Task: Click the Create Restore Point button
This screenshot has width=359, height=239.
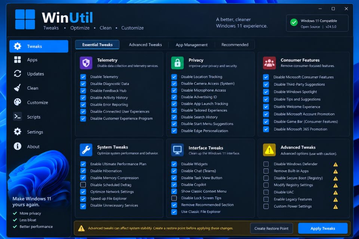Action: (271, 228)
